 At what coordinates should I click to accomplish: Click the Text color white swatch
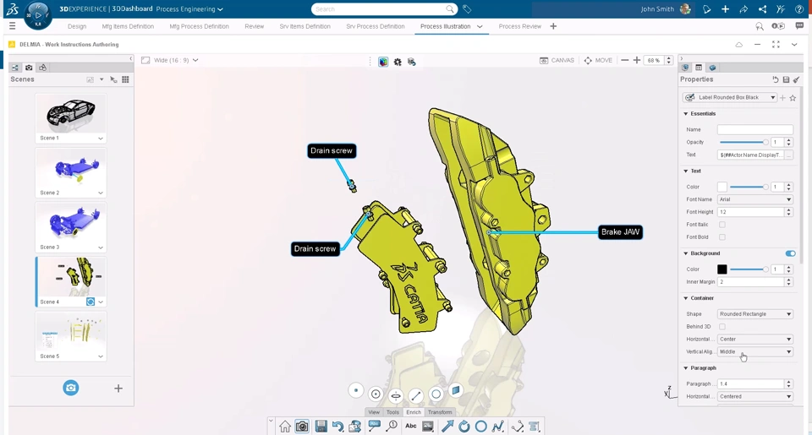(x=721, y=187)
